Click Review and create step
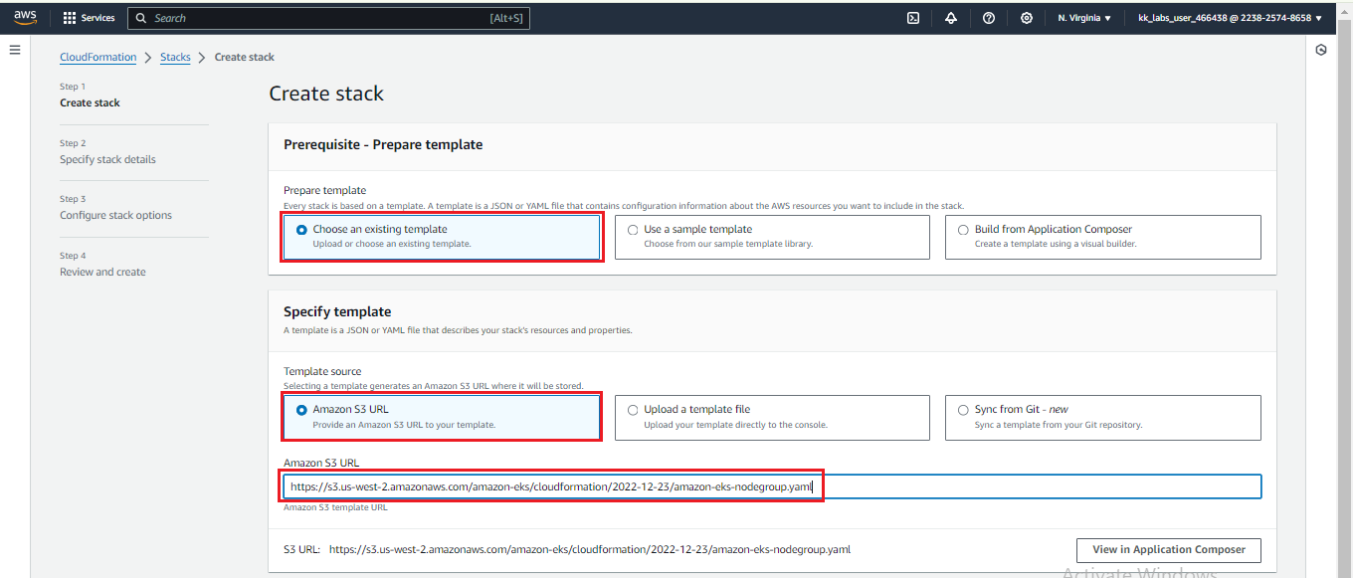The height and width of the screenshot is (578, 1353). pyautogui.click(x=102, y=272)
